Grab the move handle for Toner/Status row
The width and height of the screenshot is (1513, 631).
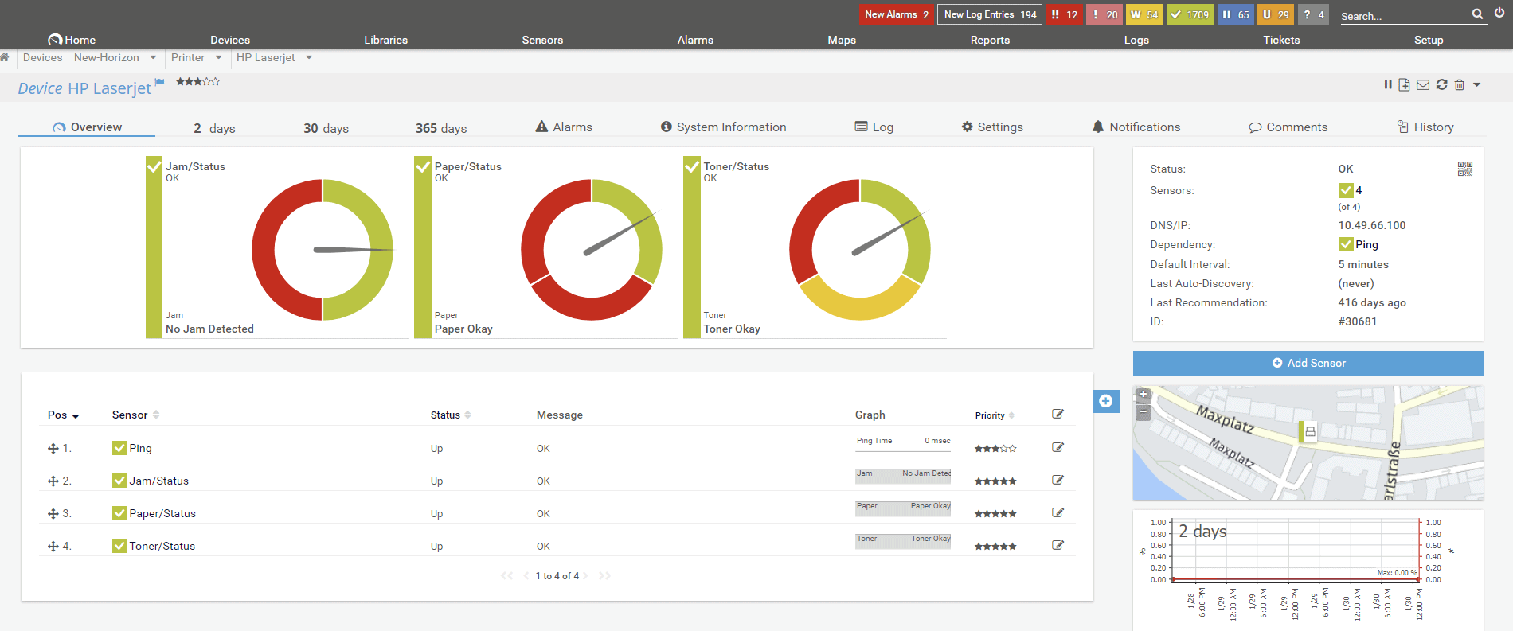(x=53, y=547)
